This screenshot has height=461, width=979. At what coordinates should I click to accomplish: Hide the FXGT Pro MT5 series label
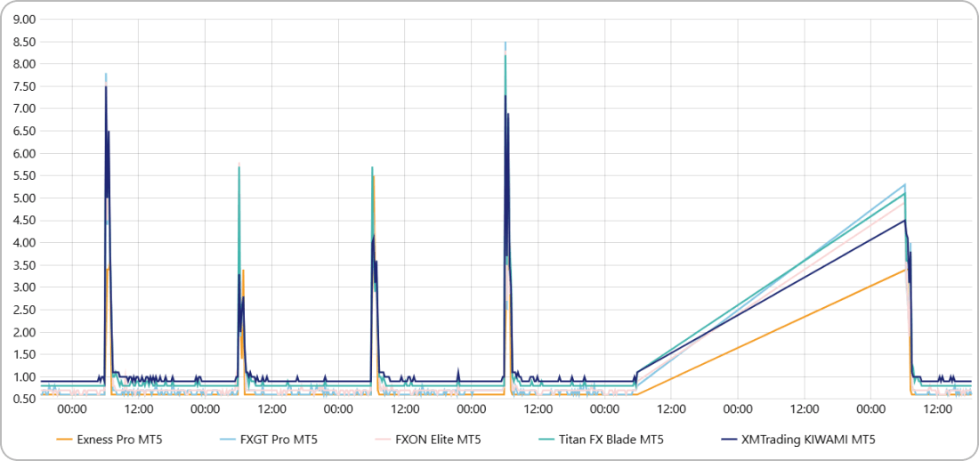coord(280,439)
